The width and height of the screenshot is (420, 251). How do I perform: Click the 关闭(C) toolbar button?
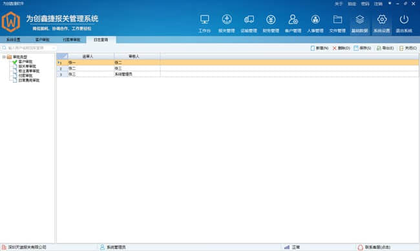tap(408, 49)
